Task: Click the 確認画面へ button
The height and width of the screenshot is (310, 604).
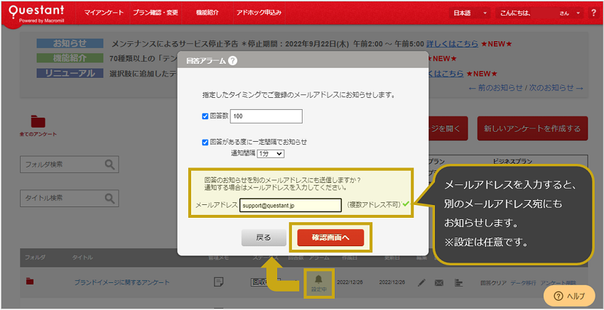Action: tap(330, 238)
